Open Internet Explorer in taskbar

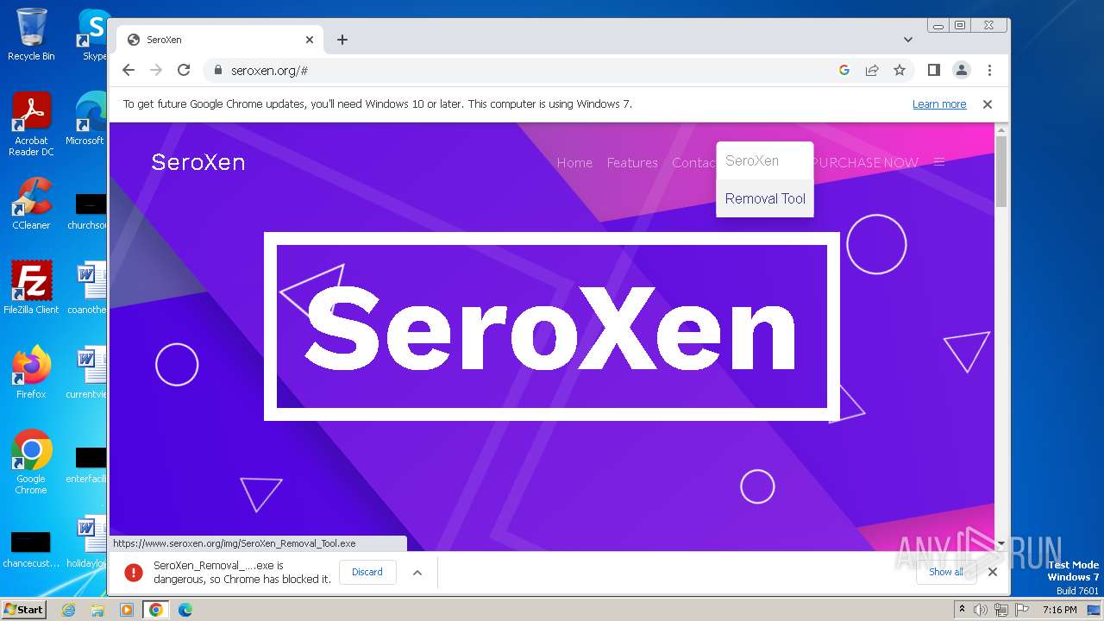(x=69, y=610)
